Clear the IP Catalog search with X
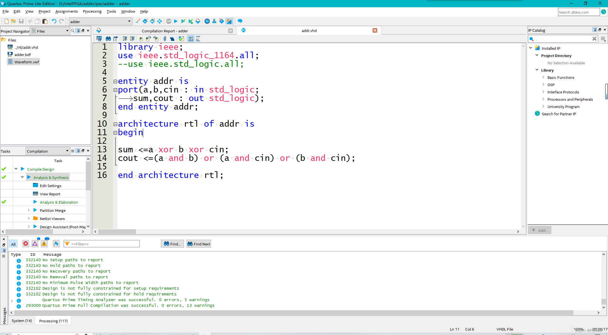Screen dimensions: 608x335 594,39
